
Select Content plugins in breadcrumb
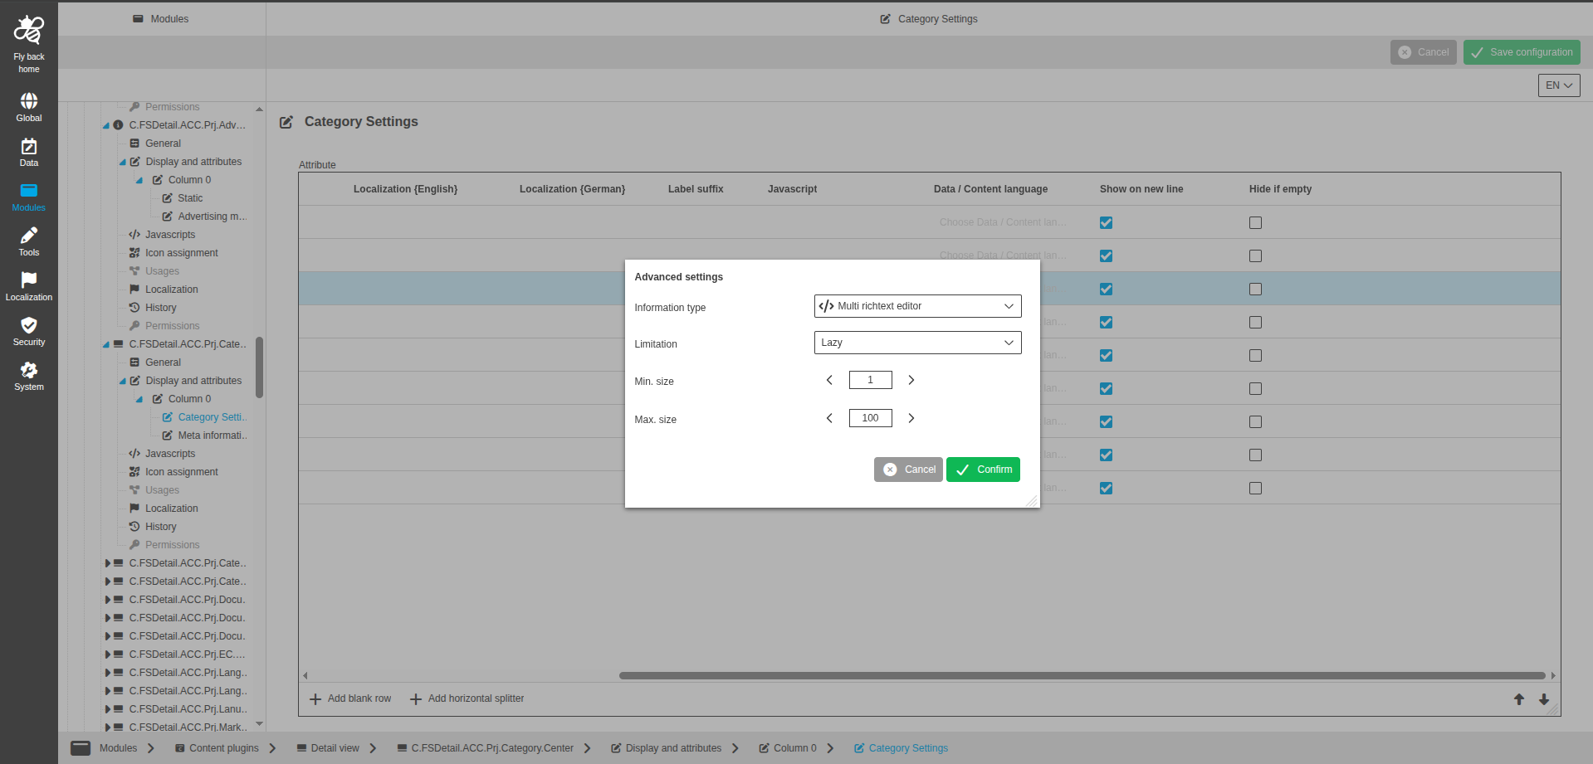pyautogui.click(x=217, y=748)
